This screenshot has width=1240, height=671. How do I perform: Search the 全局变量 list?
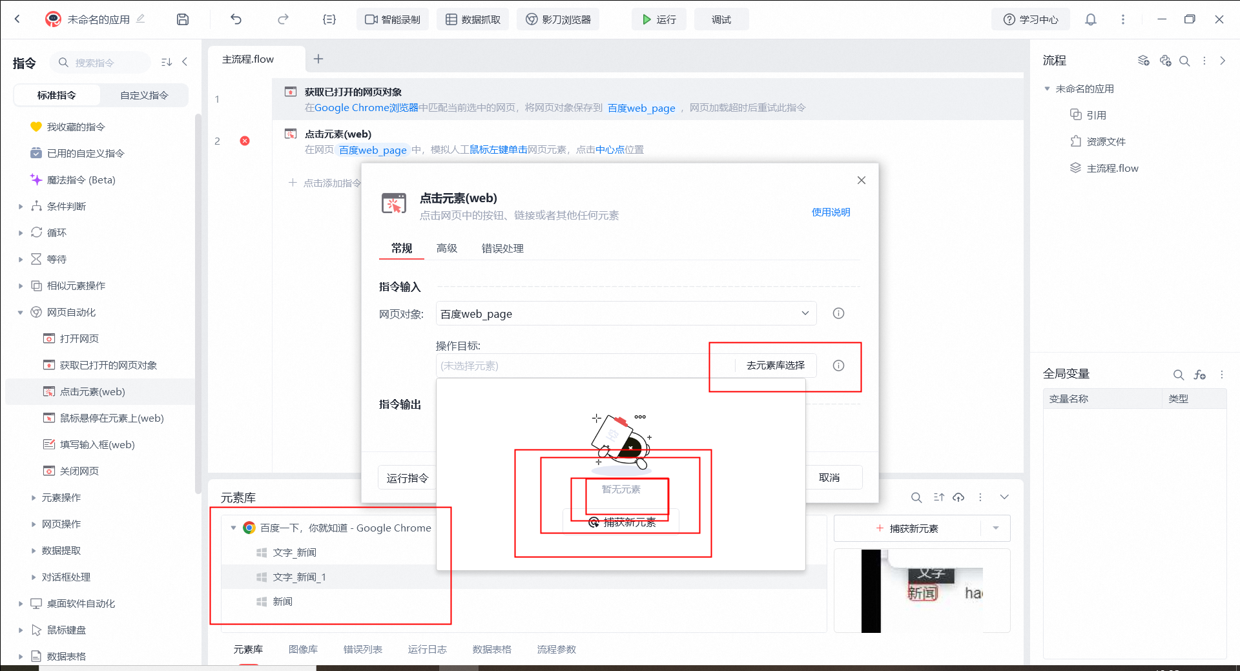(x=1179, y=375)
